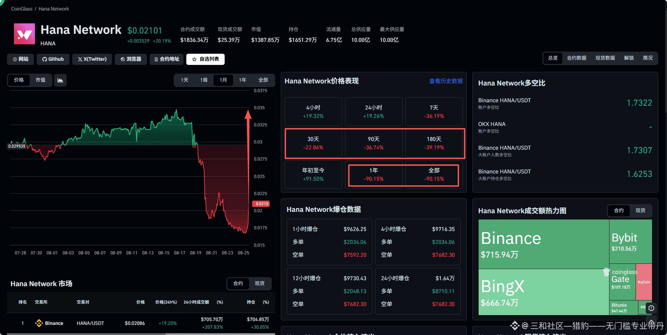Click the Binance logo in market row
Screen dimensions: 667x335
[39, 323]
